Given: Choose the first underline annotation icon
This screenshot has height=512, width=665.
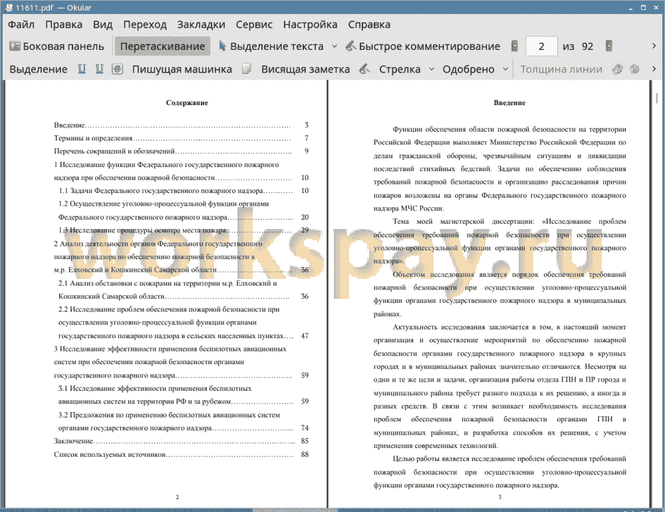Looking at the screenshot, I should 82,69.
